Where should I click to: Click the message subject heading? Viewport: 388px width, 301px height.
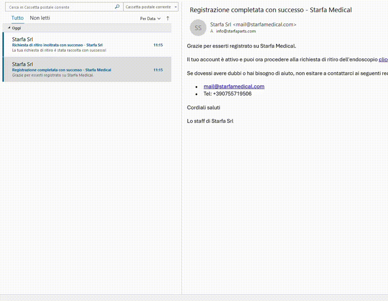(x=270, y=10)
